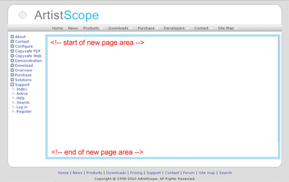Follow the footer Forum link

click(x=188, y=173)
